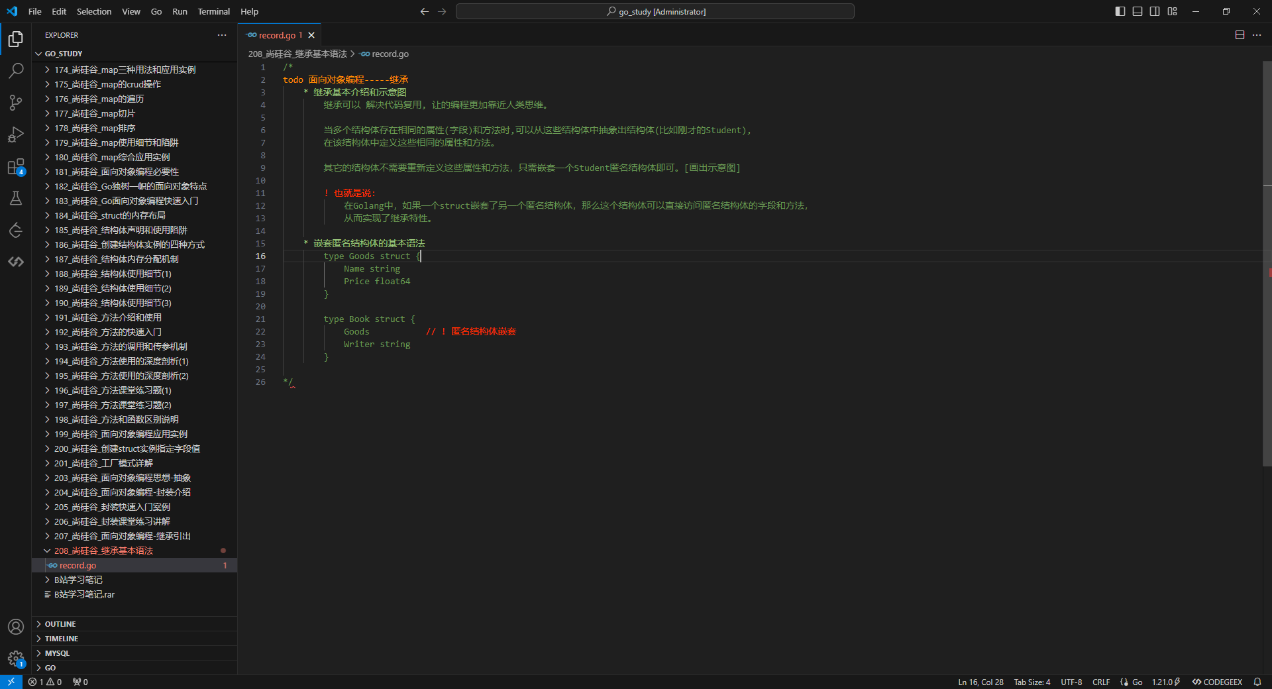Open the Search view
This screenshot has height=689, width=1272.
coord(16,71)
